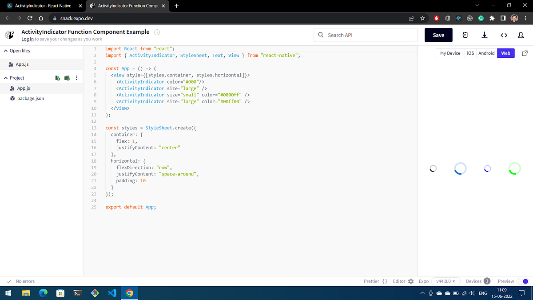Open the Expo v44.0.0 version dropdown
Screen dimensions: 533x300
point(446,281)
